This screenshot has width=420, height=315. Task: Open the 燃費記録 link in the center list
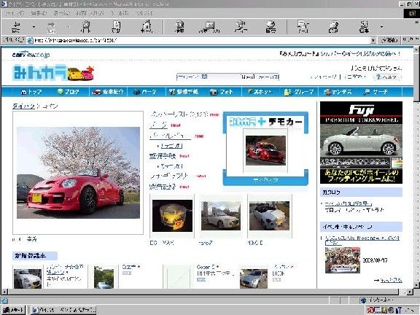pos(163,187)
